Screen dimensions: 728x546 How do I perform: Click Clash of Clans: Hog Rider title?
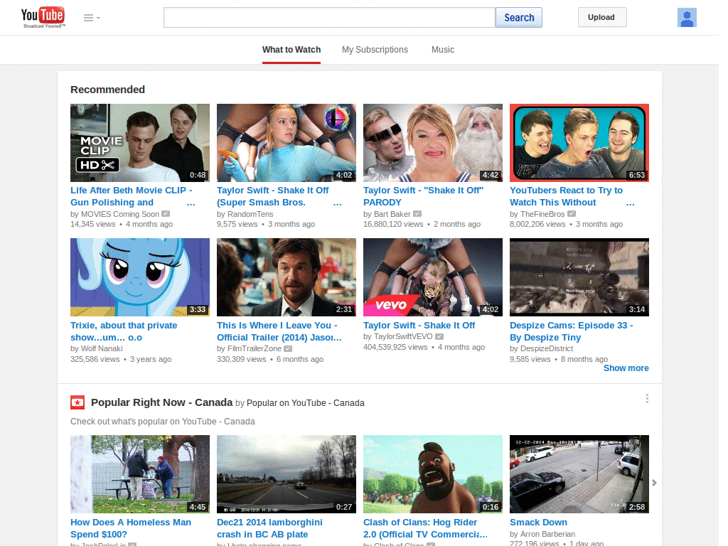tap(425, 528)
